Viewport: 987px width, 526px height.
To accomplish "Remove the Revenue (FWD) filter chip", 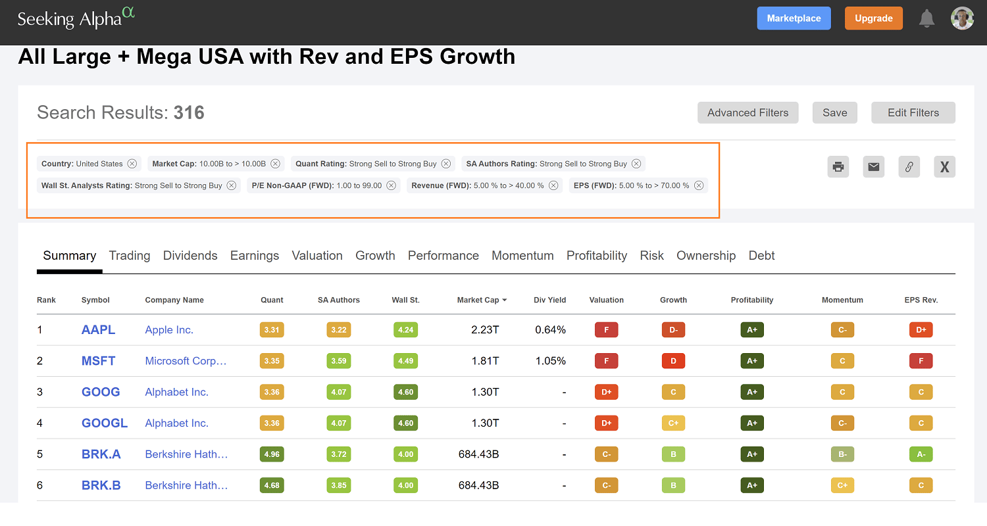I will coord(553,185).
